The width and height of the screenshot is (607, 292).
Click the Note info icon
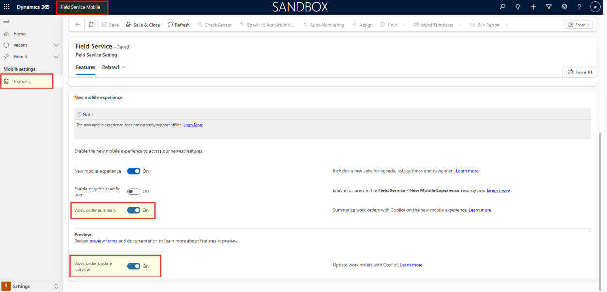pyautogui.click(x=79, y=114)
